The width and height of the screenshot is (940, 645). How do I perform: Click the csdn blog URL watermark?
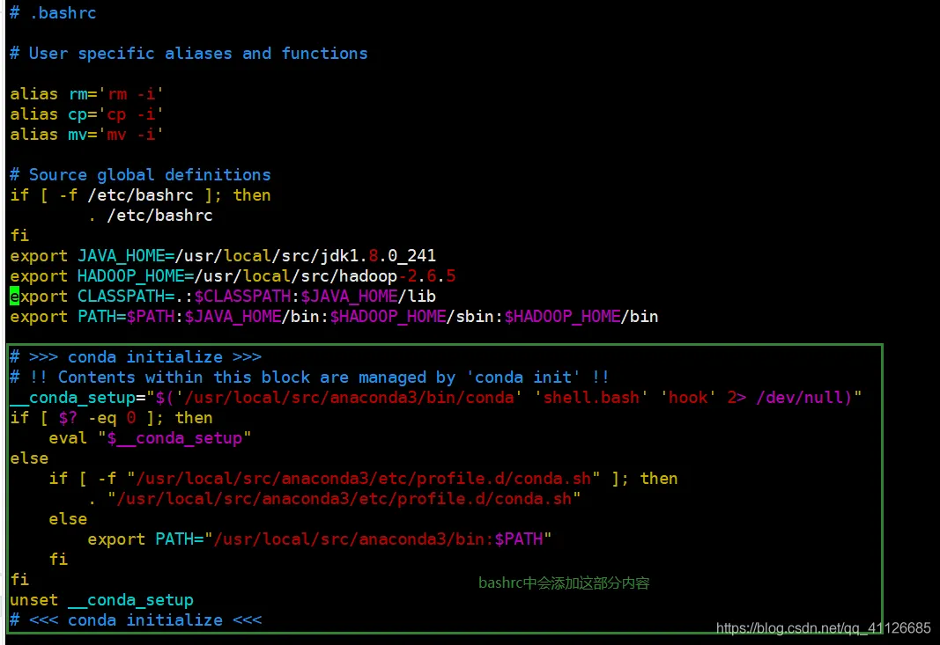point(823,627)
